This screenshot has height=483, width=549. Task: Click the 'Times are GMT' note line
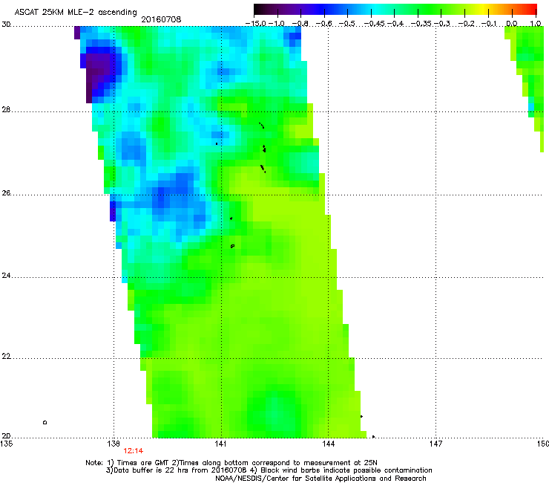pos(231,463)
